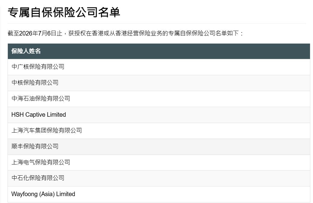Screen dimensions: 313x203
Task: Click the blank right side of 上海电气保险 row
Action: [190, 162]
